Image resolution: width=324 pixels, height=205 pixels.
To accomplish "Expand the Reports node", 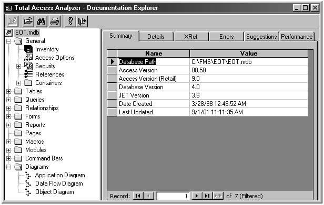I will coord(8,125).
